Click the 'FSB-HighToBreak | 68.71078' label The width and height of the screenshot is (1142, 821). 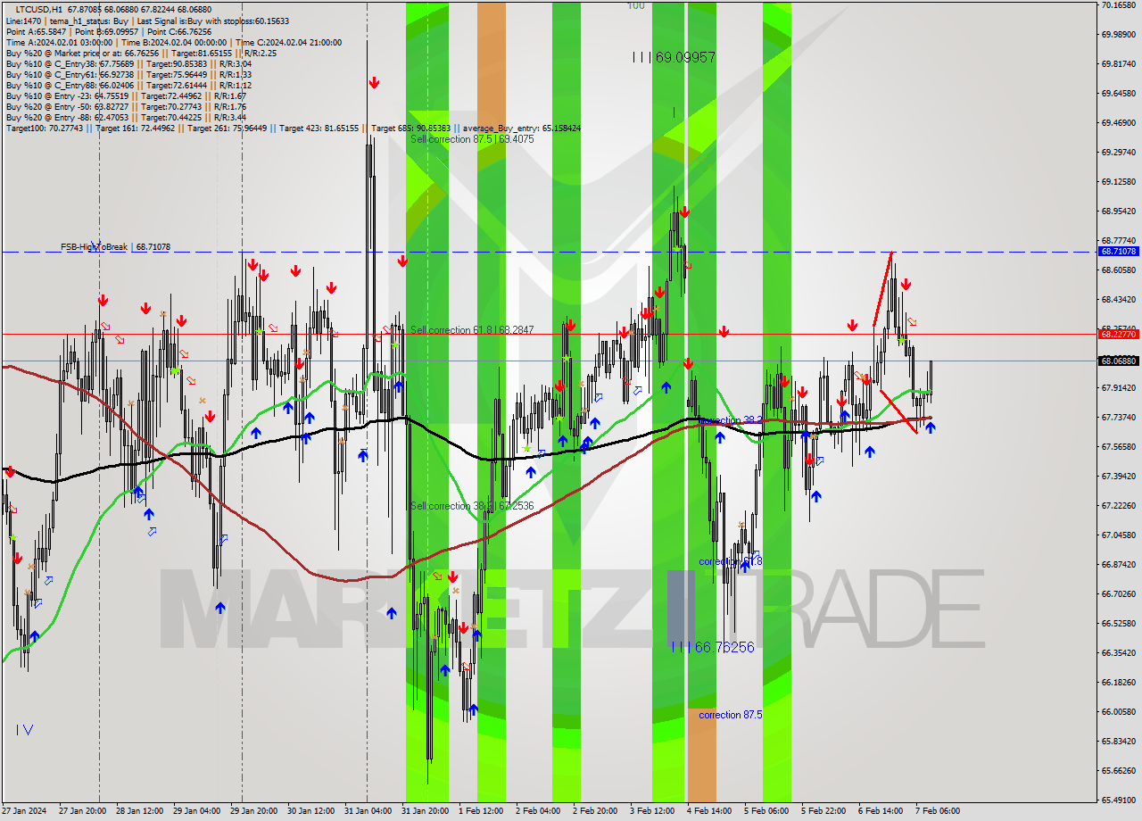pyautogui.click(x=115, y=246)
